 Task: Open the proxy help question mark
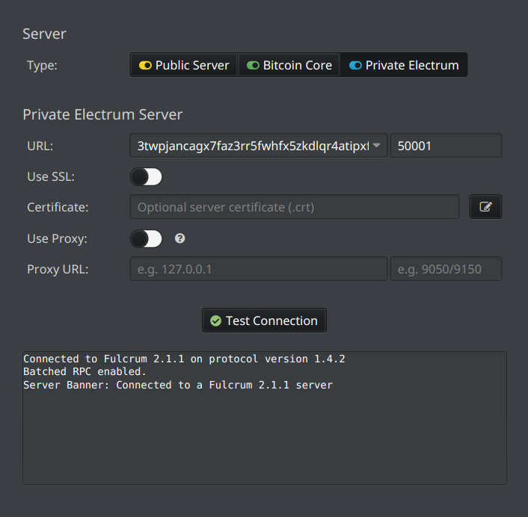point(179,238)
